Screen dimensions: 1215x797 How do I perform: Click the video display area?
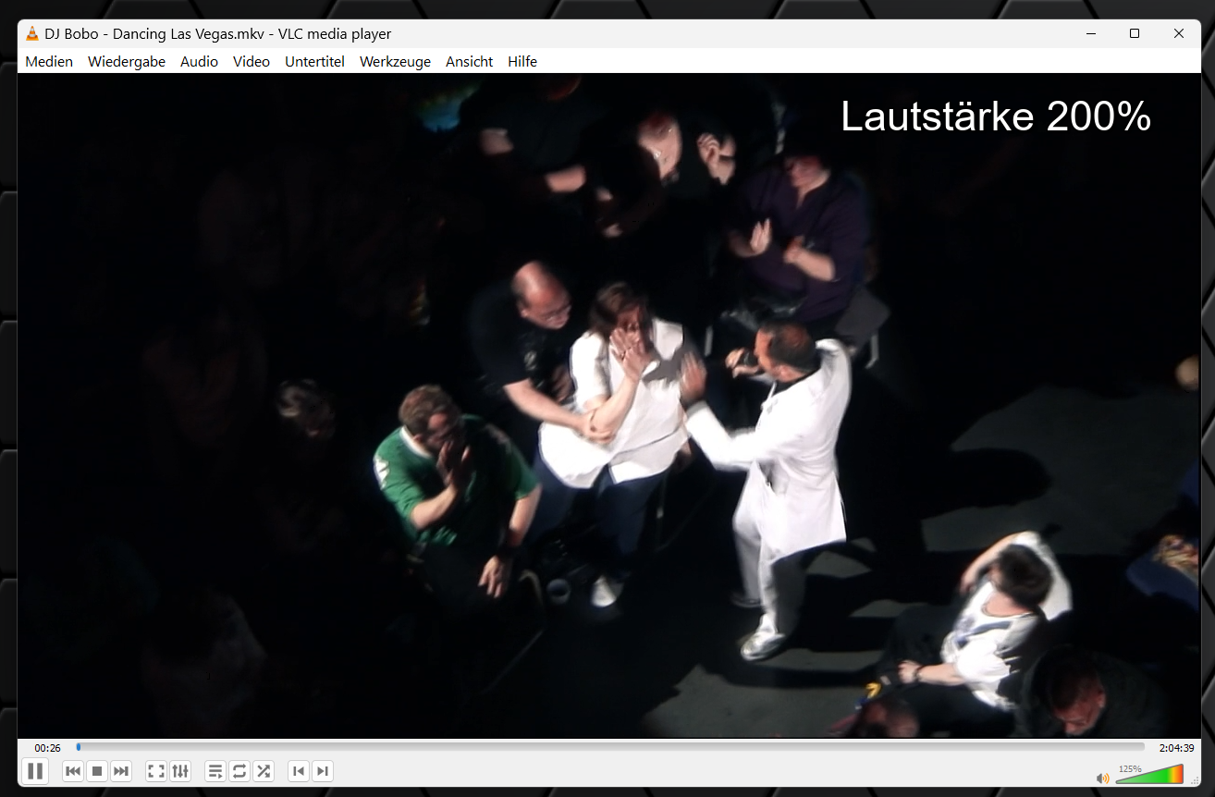(608, 406)
